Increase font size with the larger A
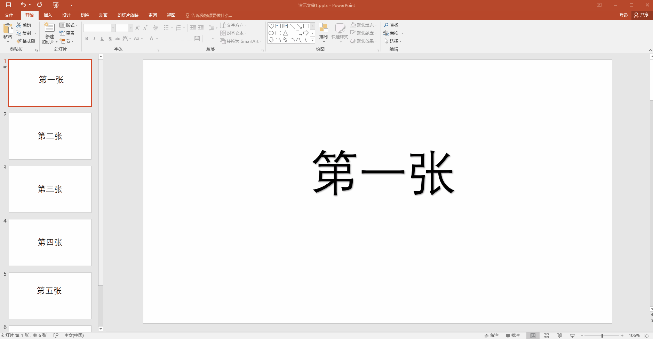 (x=137, y=28)
